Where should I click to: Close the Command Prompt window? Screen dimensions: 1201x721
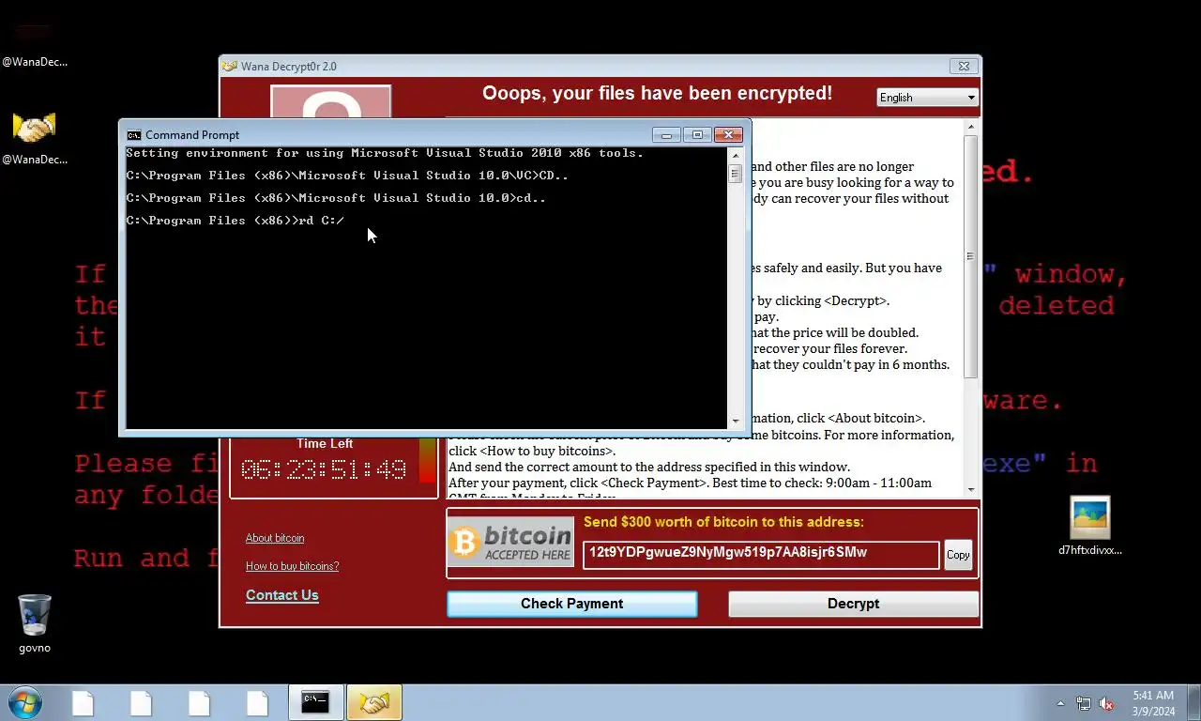(x=728, y=135)
